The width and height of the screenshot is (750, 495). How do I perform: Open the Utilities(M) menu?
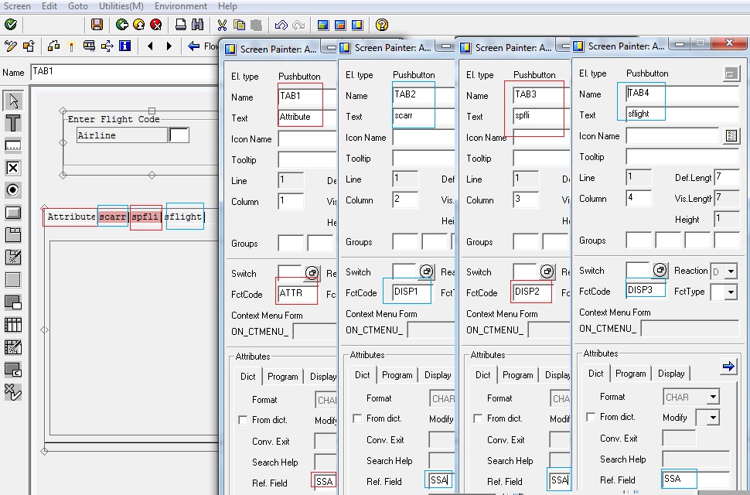(121, 6)
